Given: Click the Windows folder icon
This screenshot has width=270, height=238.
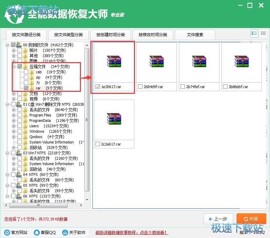Looking at the screenshot, I should [x=25, y=131].
